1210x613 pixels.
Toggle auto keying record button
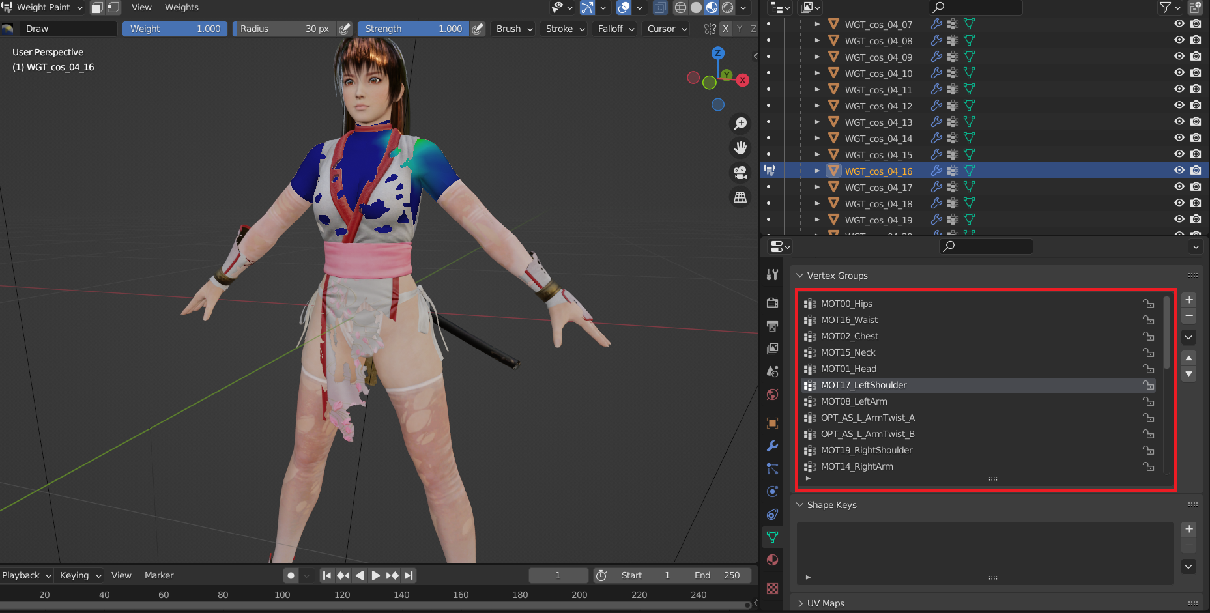click(291, 575)
